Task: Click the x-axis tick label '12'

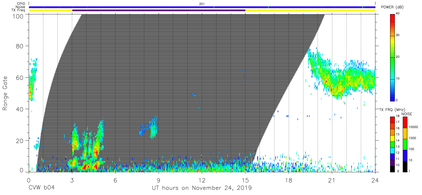Action: pos(202,180)
